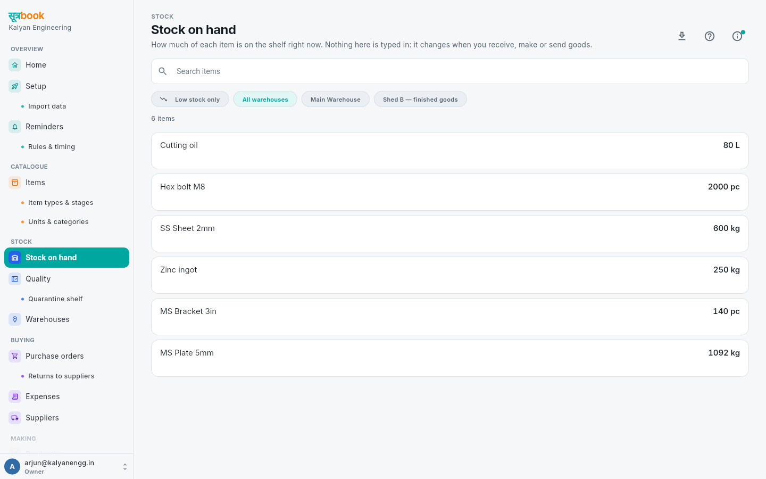The height and width of the screenshot is (479, 766).
Task: Open the Home page link
Action: [x=66, y=65]
